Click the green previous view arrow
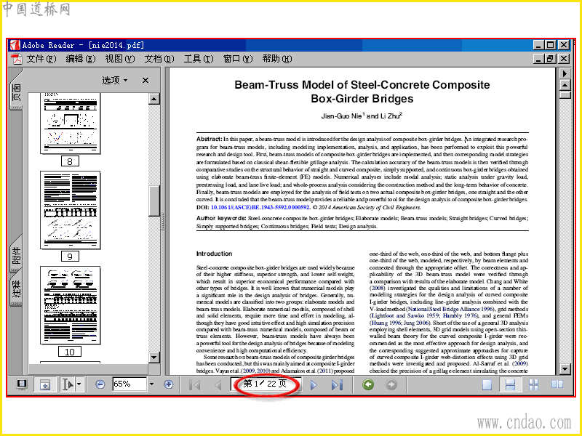The width and height of the screenshot is (582, 436). click(x=368, y=384)
